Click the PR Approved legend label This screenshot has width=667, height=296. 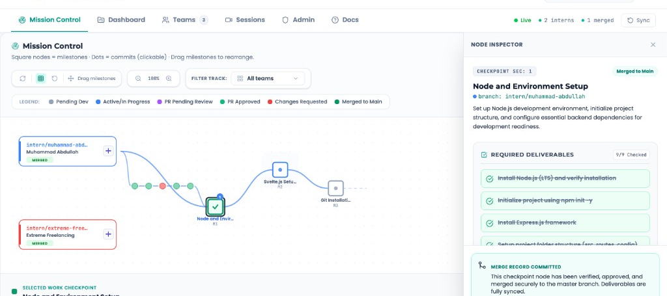244,102
